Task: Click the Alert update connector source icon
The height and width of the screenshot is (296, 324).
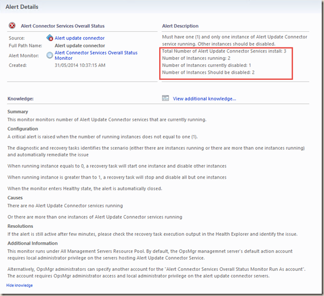Action: pos(50,38)
